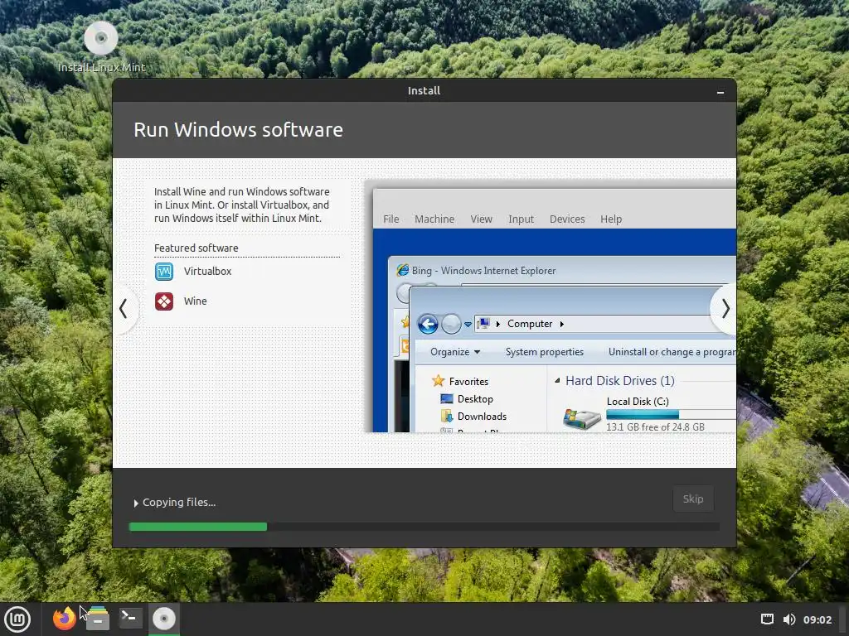
Task: Open the Linux Mint start menu
Action: click(x=17, y=619)
